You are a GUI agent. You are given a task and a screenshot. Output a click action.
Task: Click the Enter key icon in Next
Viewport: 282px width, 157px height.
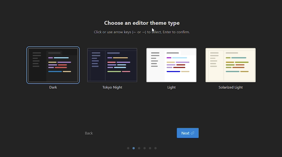(x=193, y=133)
